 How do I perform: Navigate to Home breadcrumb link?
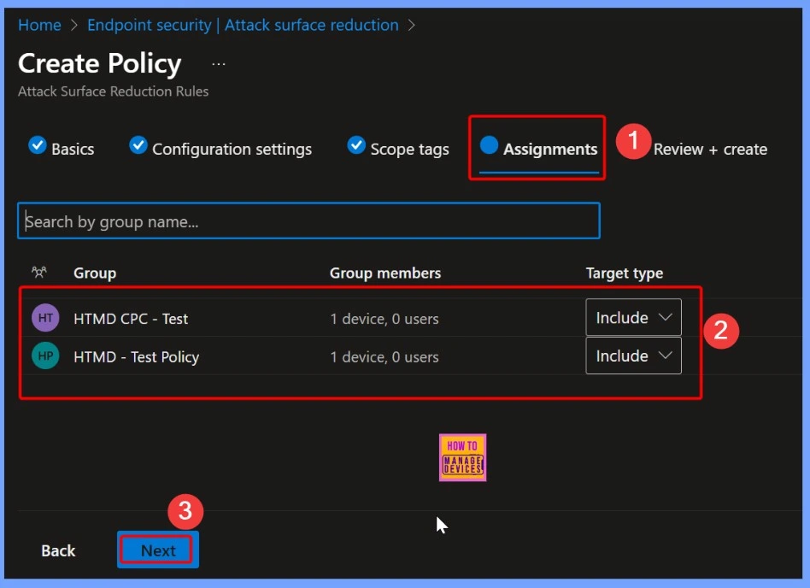pos(39,25)
